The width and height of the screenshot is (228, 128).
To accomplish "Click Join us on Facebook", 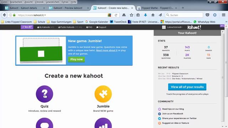I will point(172,114).
